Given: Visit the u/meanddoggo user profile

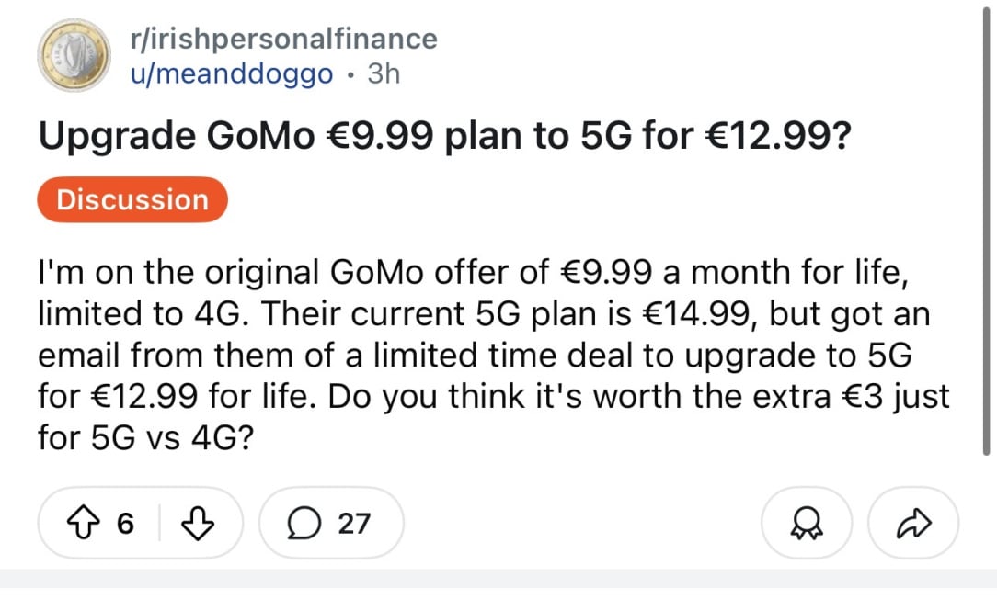Looking at the screenshot, I should tap(233, 73).
